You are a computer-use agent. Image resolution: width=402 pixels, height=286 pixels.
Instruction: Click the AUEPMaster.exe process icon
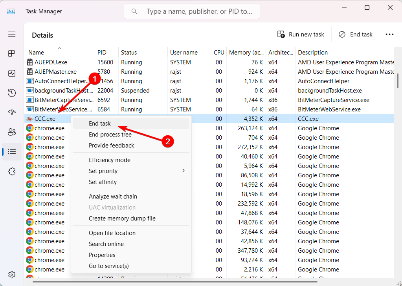30,72
